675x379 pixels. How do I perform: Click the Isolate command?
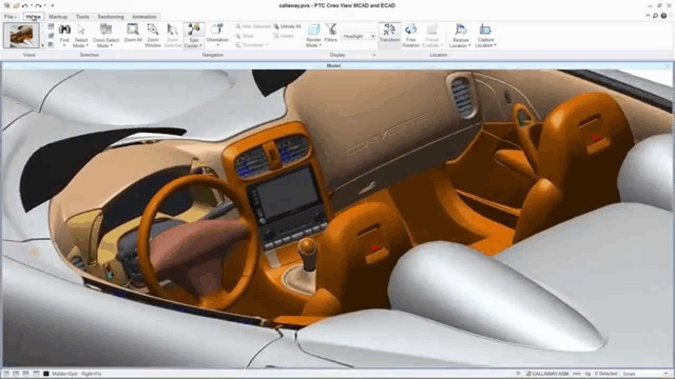pyautogui.click(x=284, y=36)
